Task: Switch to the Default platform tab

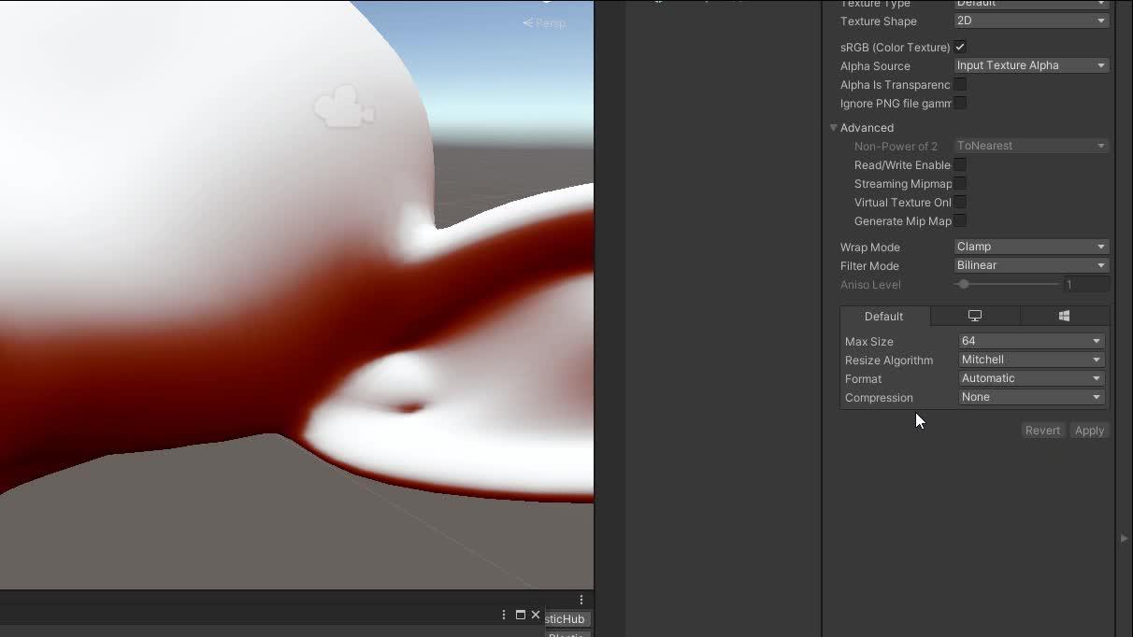Action: tap(882, 316)
